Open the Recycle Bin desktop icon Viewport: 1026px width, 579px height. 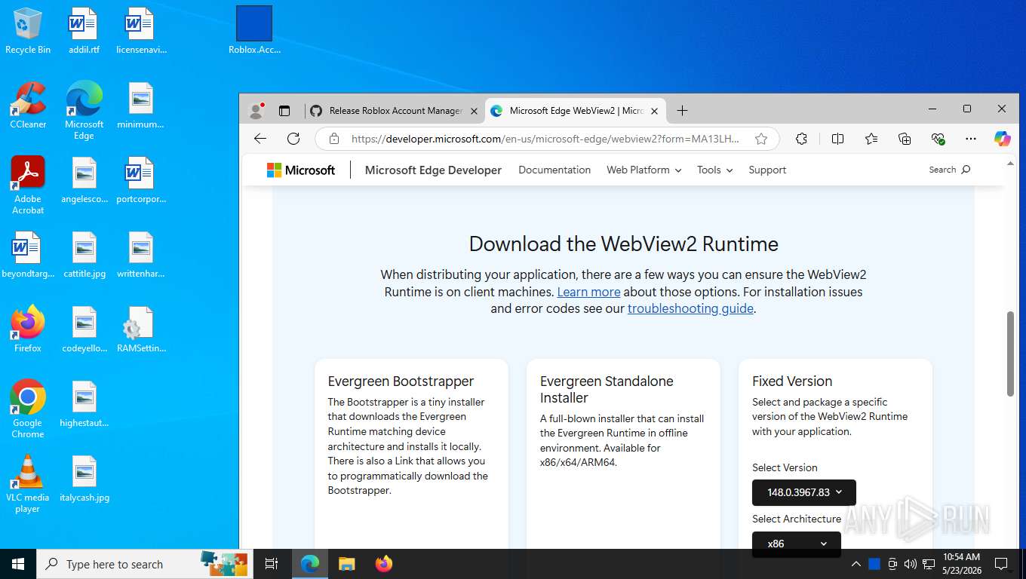click(x=28, y=31)
